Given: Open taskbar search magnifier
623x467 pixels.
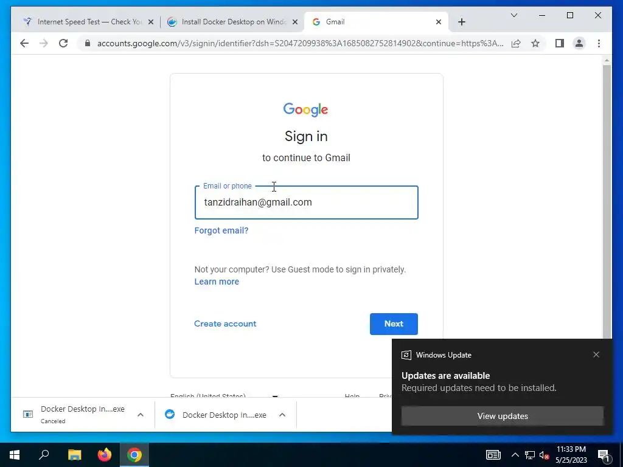Looking at the screenshot, I should point(44,455).
